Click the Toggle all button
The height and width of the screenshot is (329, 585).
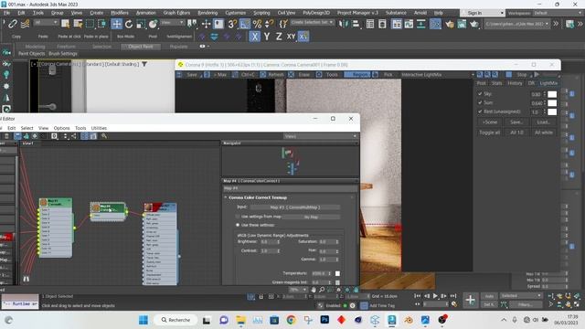[x=489, y=133]
